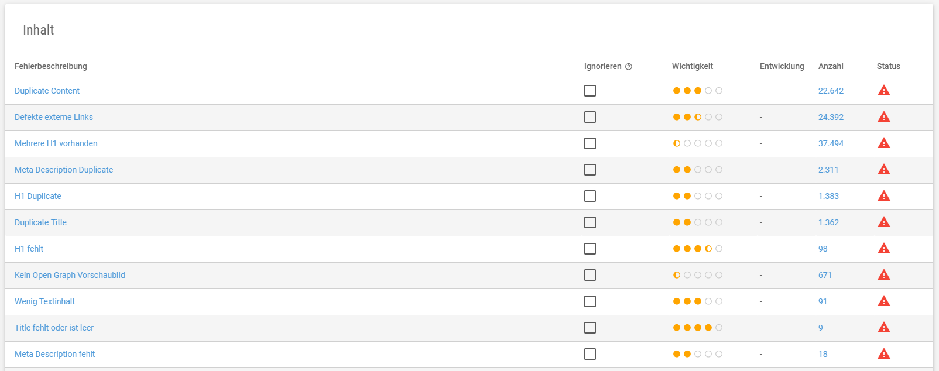Check the ignore box for Kein Open Graph Vorschaubild
The width and height of the screenshot is (939, 371).
590,275
